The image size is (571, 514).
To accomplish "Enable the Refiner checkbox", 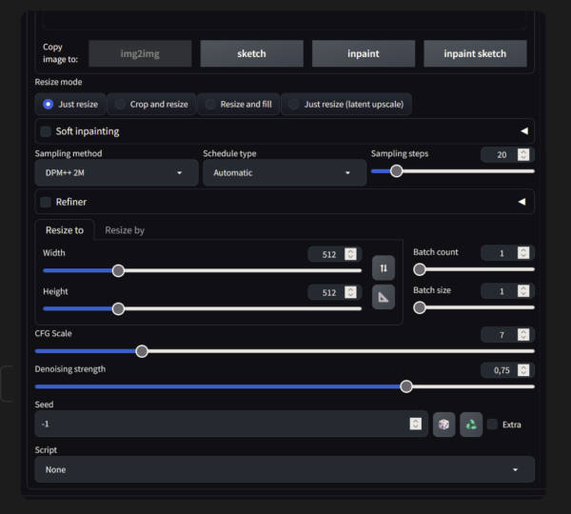I will (x=46, y=202).
